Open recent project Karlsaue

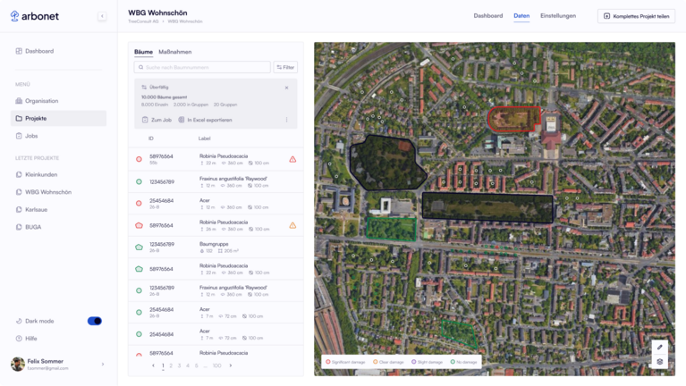tap(31, 209)
